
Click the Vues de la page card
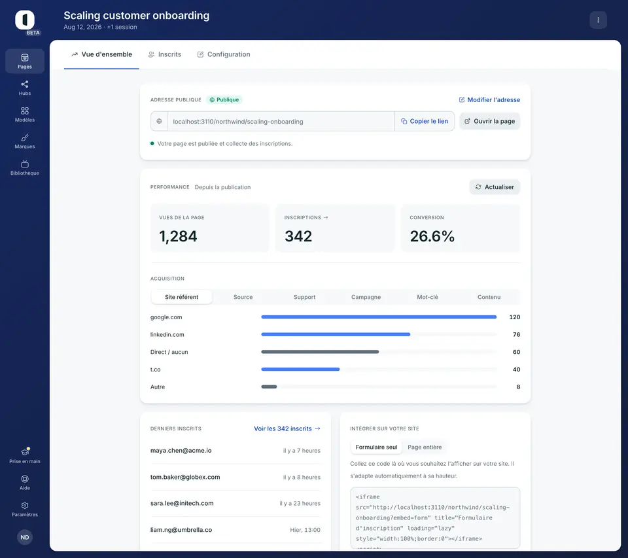pos(210,228)
